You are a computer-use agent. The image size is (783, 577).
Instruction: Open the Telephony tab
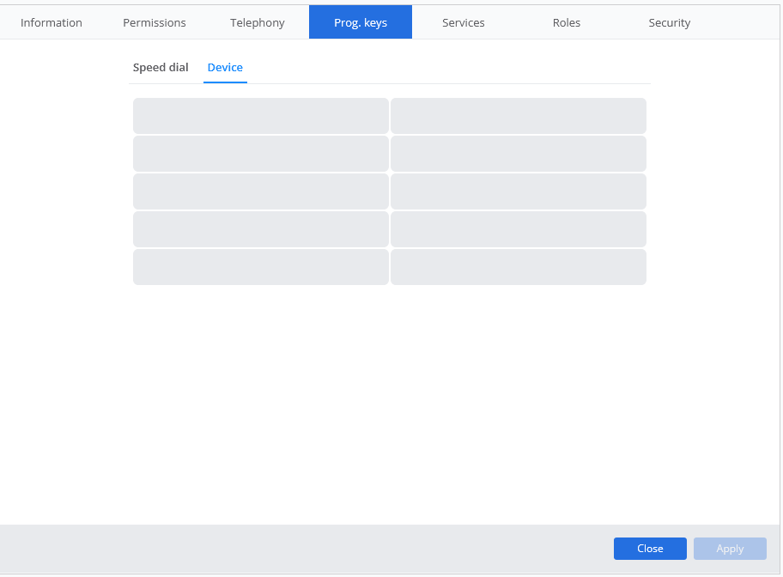[258, 22]
